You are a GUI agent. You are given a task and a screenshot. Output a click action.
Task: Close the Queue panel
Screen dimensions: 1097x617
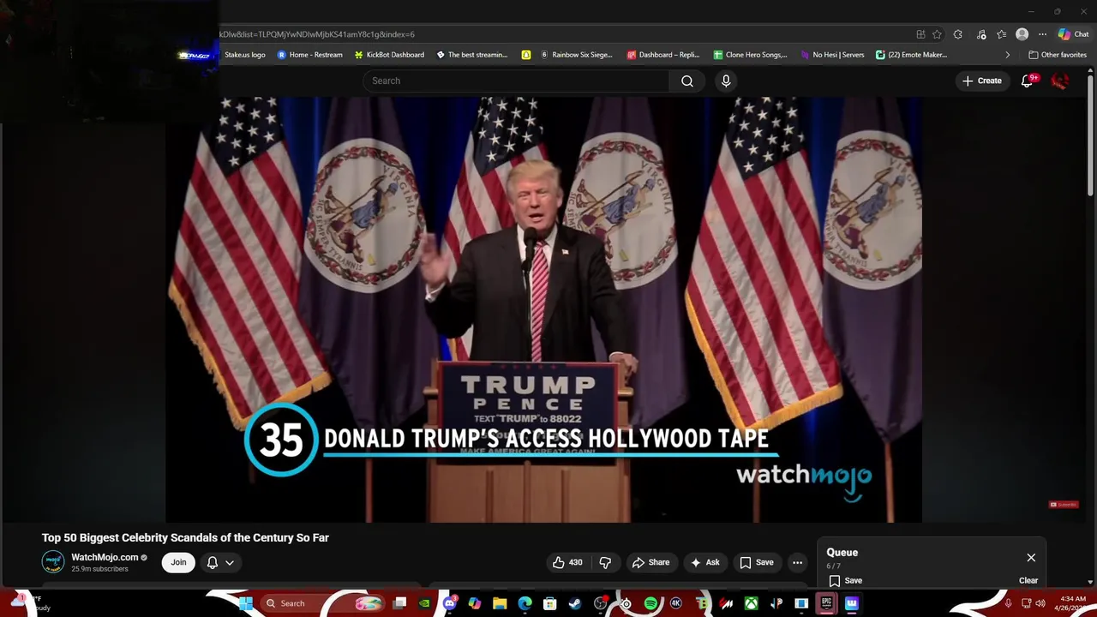click(1031, 557)
